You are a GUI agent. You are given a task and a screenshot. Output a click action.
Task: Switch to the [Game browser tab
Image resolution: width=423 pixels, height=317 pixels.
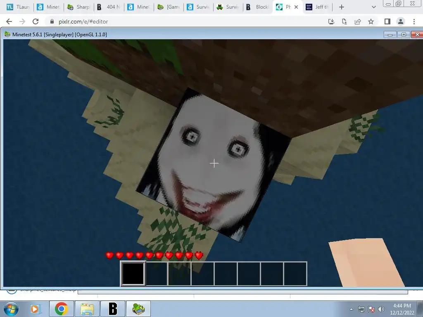click(169, 7)
